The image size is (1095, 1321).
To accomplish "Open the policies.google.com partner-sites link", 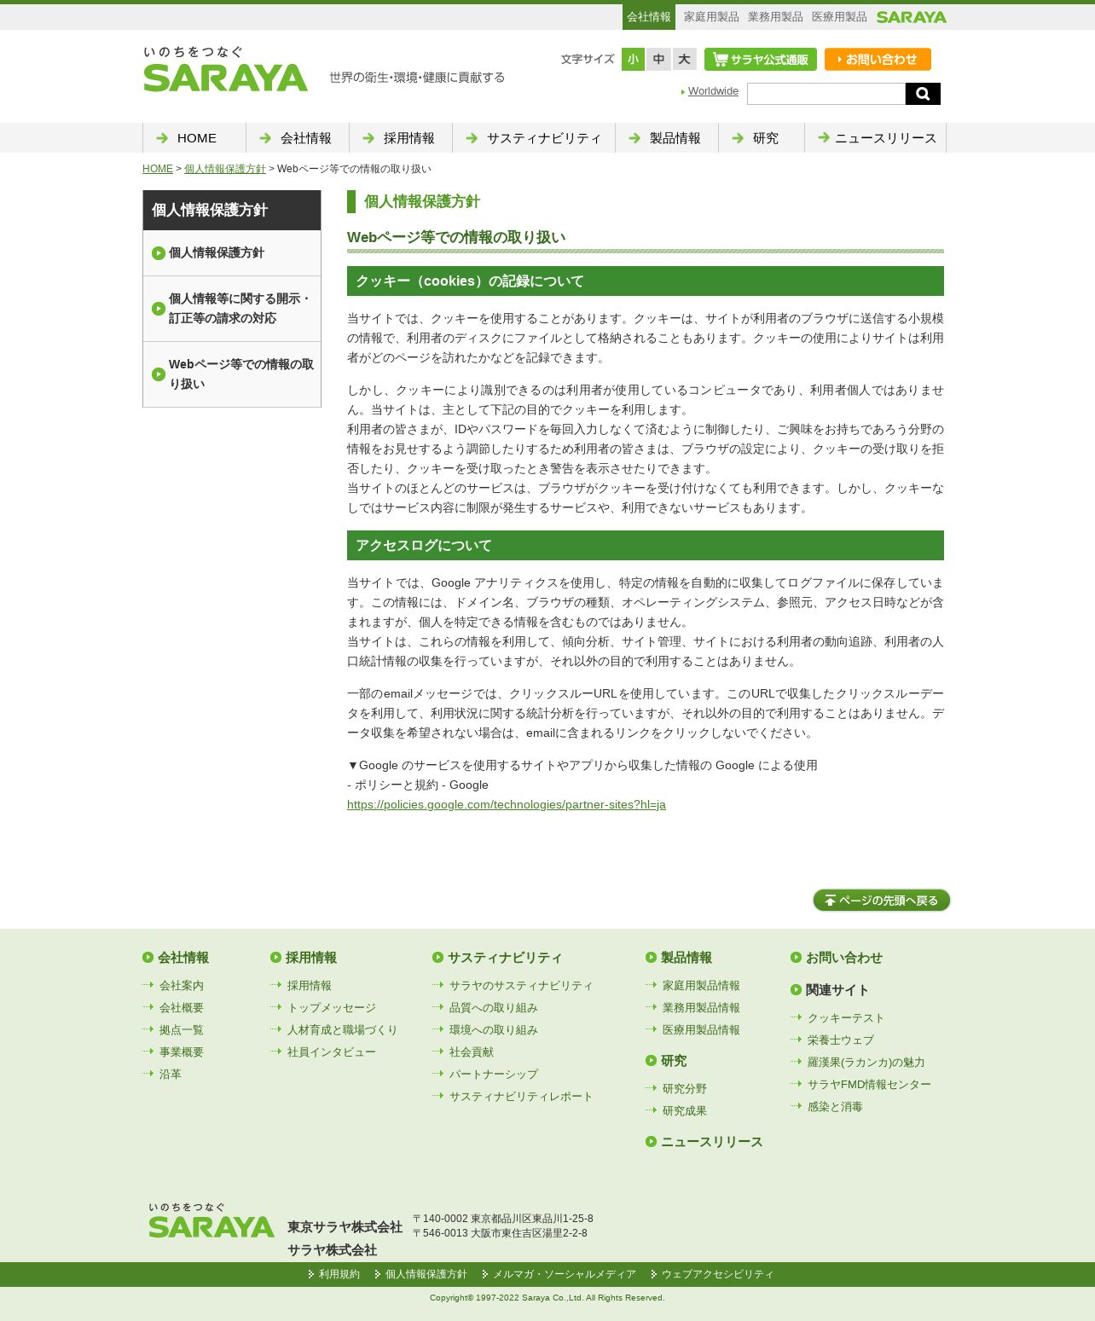I will 507,804.
